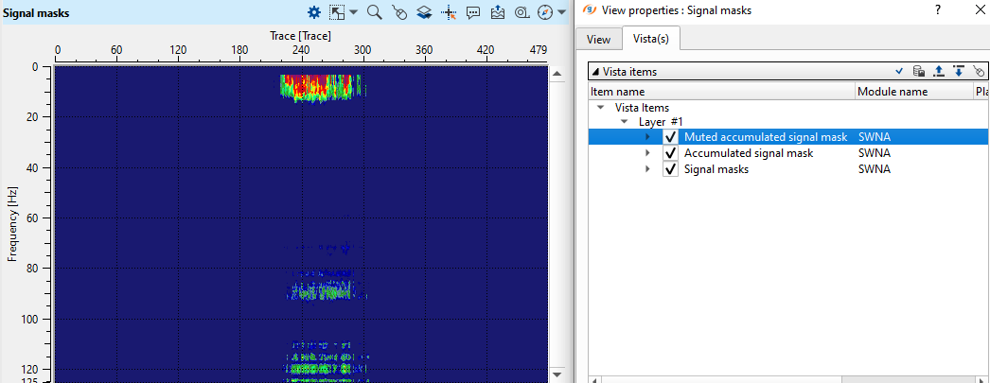Select the tape measure tool
The width and height of the screenshot is (990, 383).
tap(522, 12)
